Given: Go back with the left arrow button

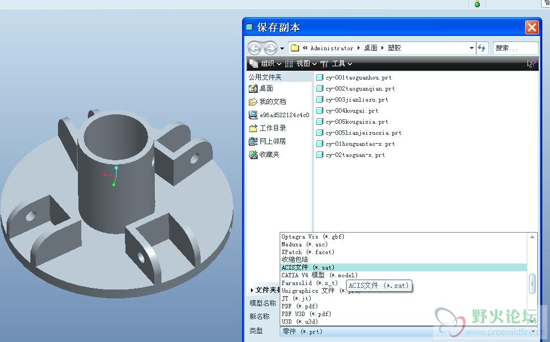Looking at the screenshot, I should point(255,48).
